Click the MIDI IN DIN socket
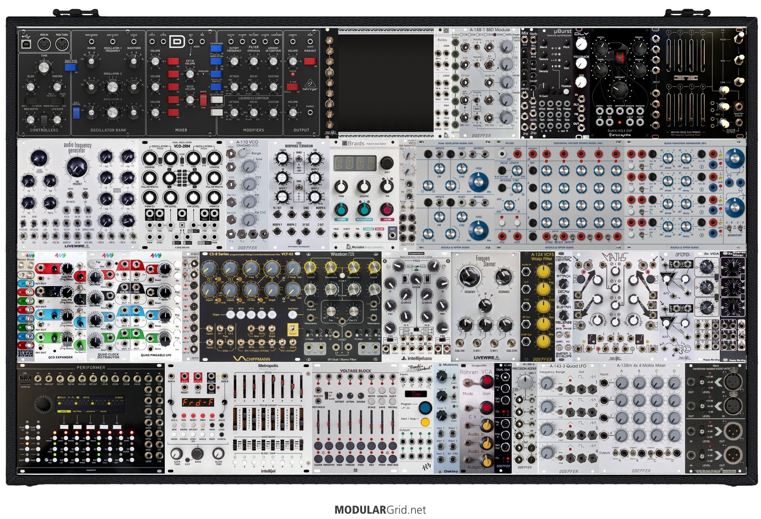This screenshot has height=519, width=761. click(44, 44)
